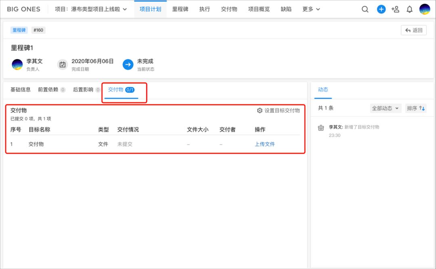The image size is (436, 269).
Task: Click activity entry 新增了目标交付物
Action: pos(362,127)
